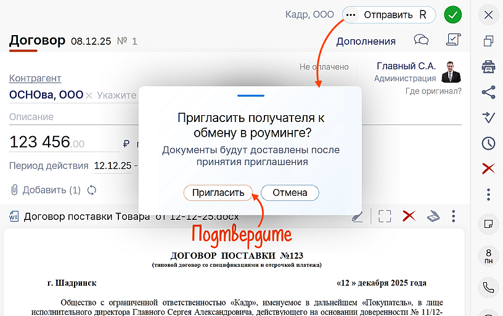Click the fullscreen expand icon for the attachment
503x316 pixels.
(x=385, y=216)
